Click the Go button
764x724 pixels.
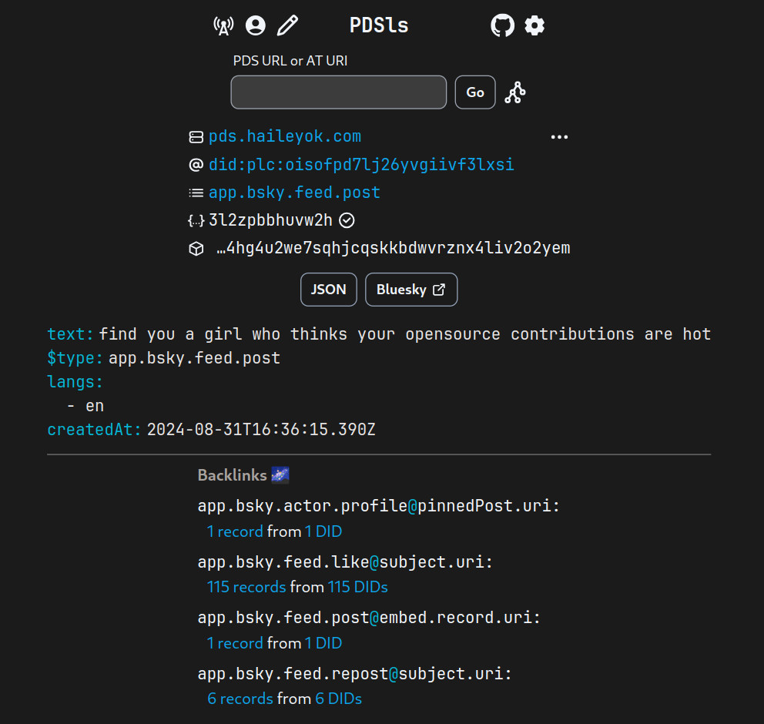tap(475, 92)
